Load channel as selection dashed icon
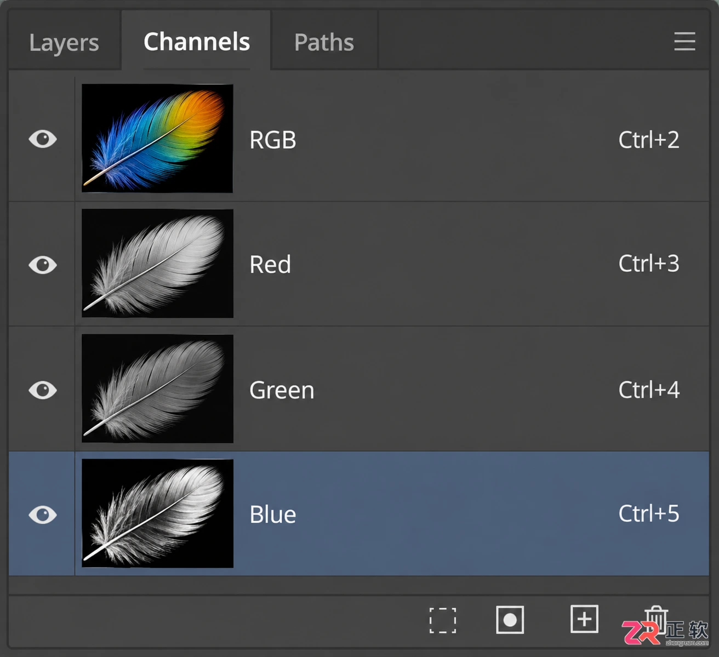 442,620
